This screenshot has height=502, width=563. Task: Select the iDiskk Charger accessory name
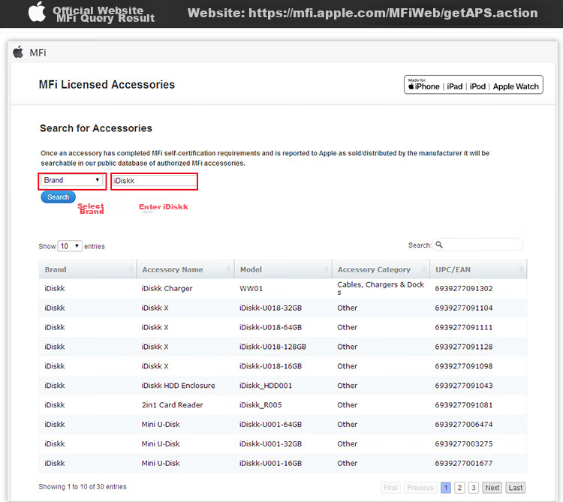pyautogui.click(x=167, y=288)
